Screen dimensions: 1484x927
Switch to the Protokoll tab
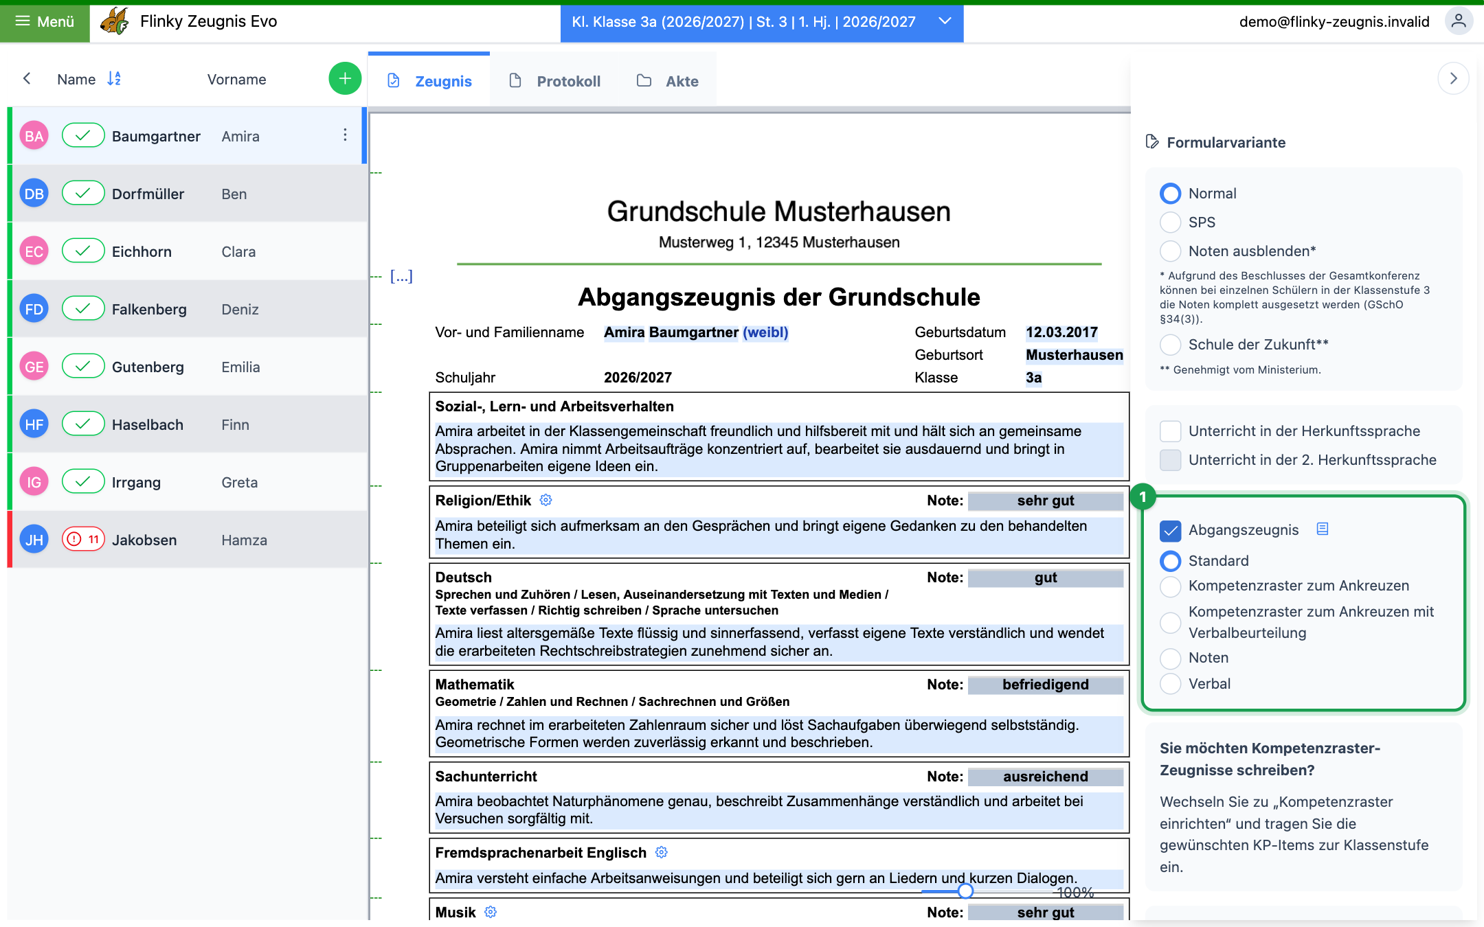pos(555,81)
